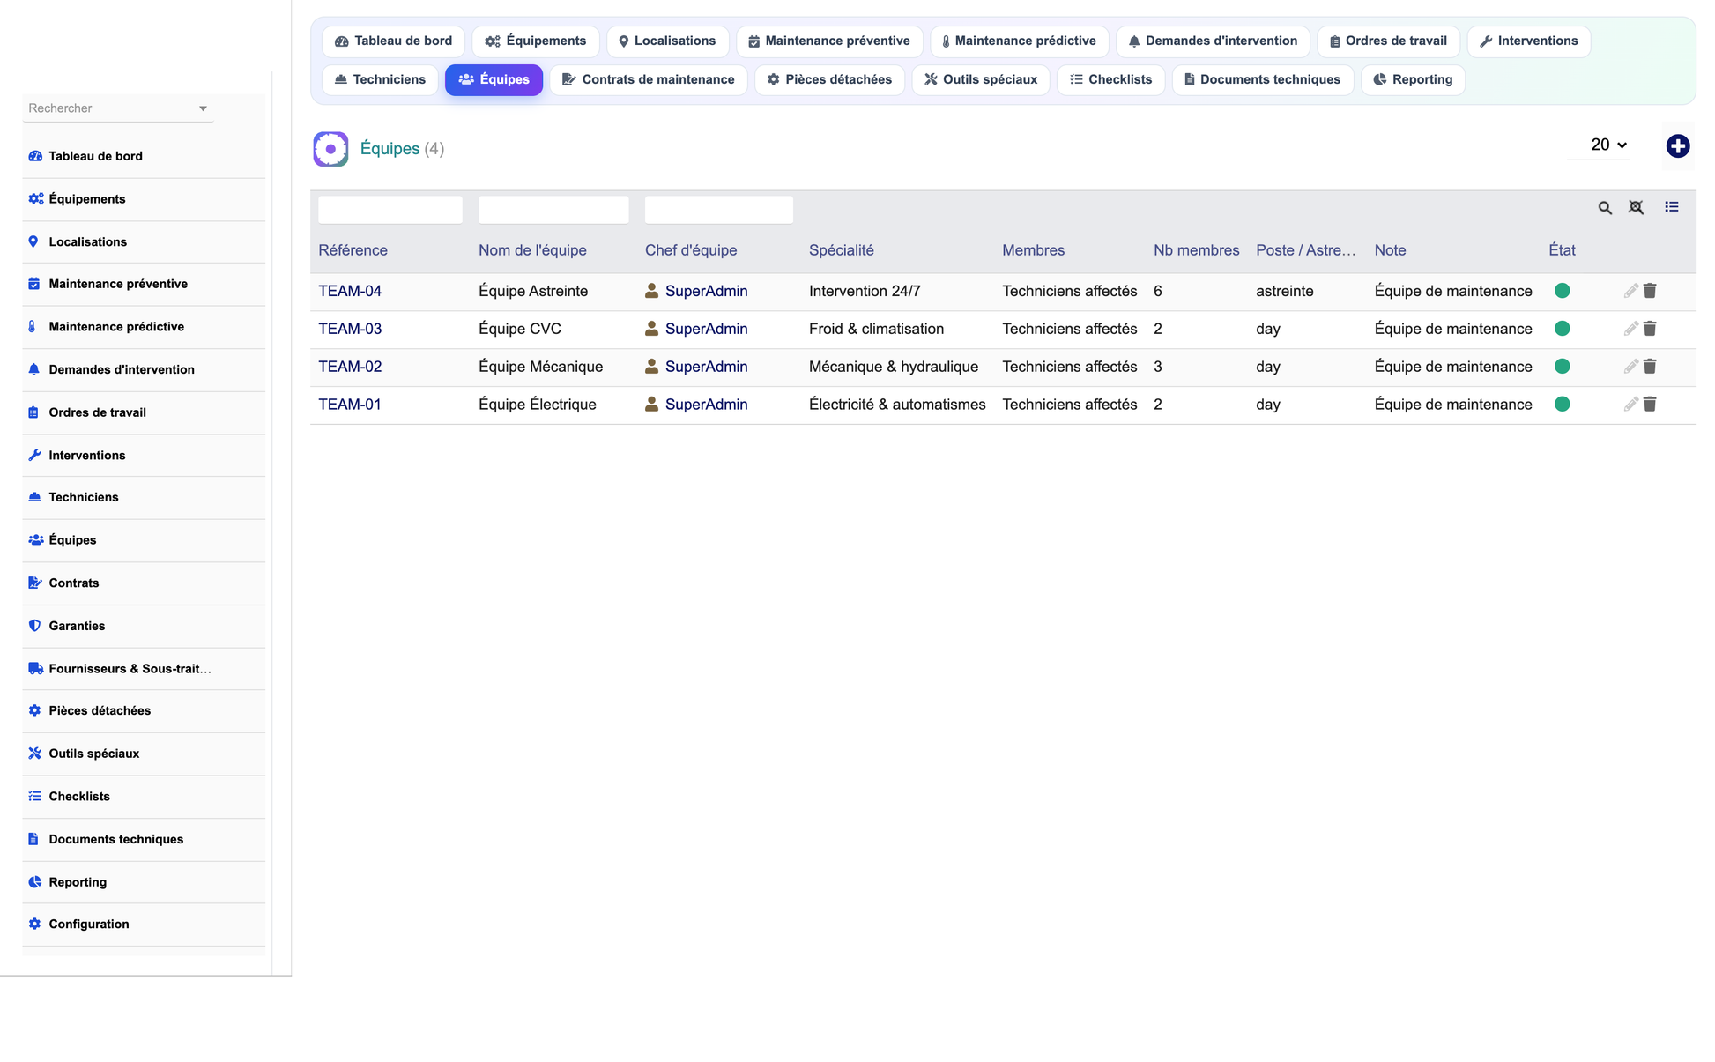Open the Localisations top tab
The image size is (1715, 1062).
(667, 41)
